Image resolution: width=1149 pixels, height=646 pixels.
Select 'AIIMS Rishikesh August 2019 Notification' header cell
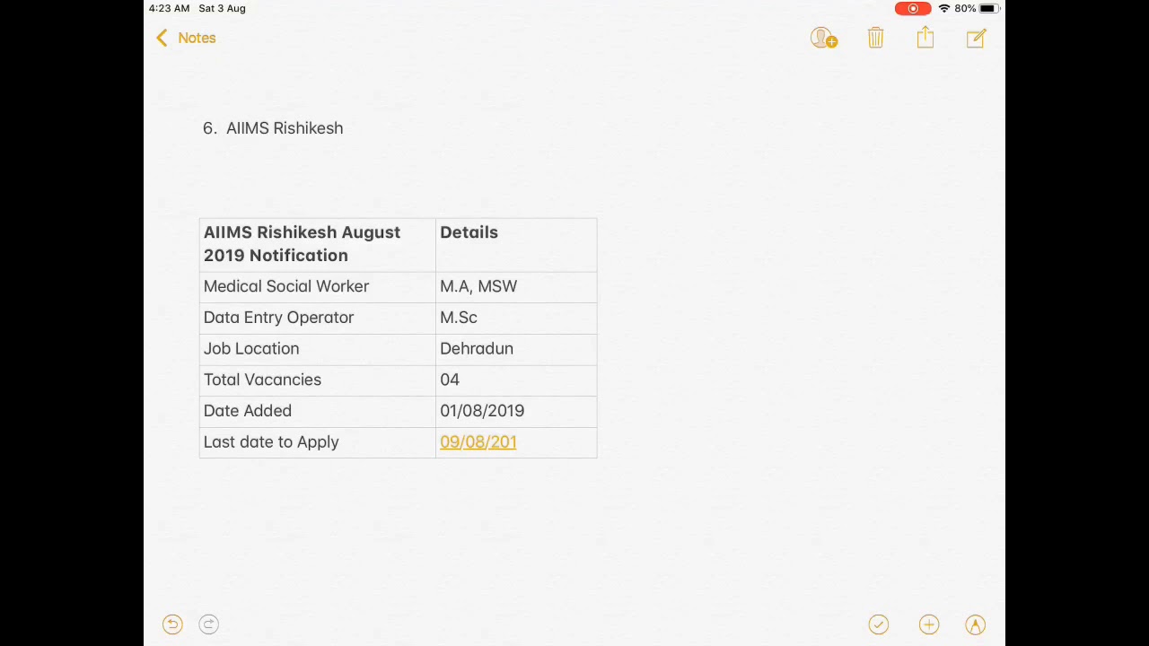pos(318,244)
